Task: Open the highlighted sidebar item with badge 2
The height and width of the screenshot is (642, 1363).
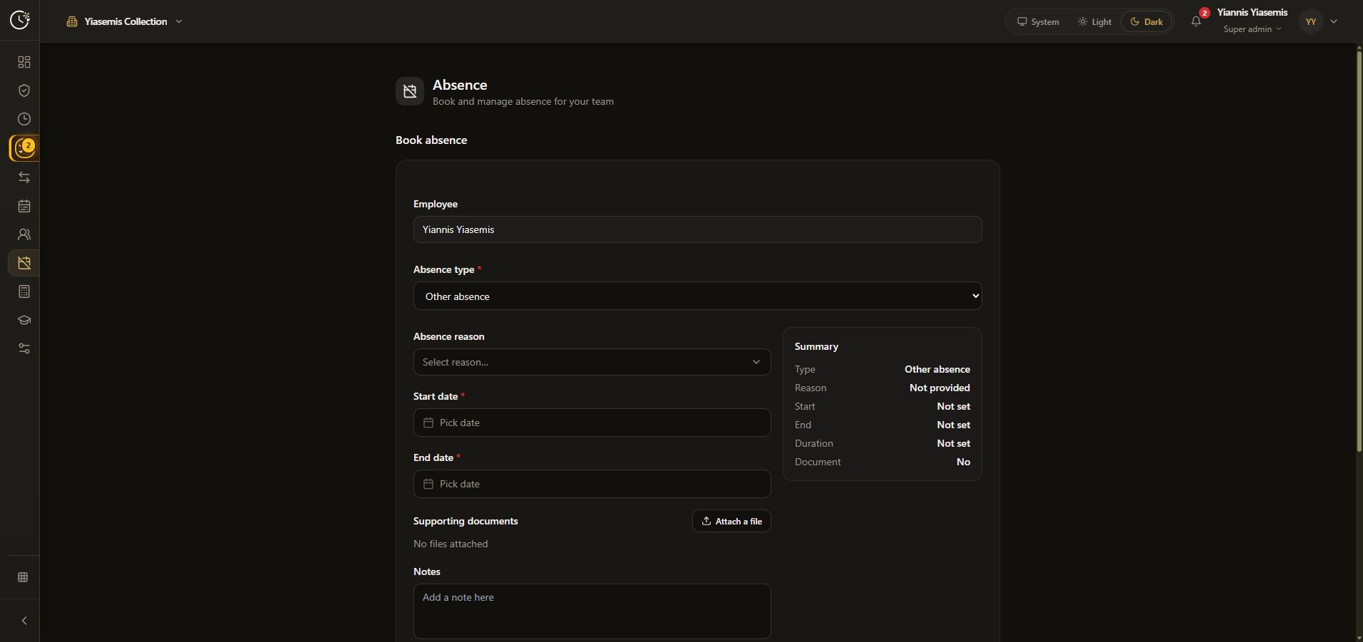Action: 24,148
